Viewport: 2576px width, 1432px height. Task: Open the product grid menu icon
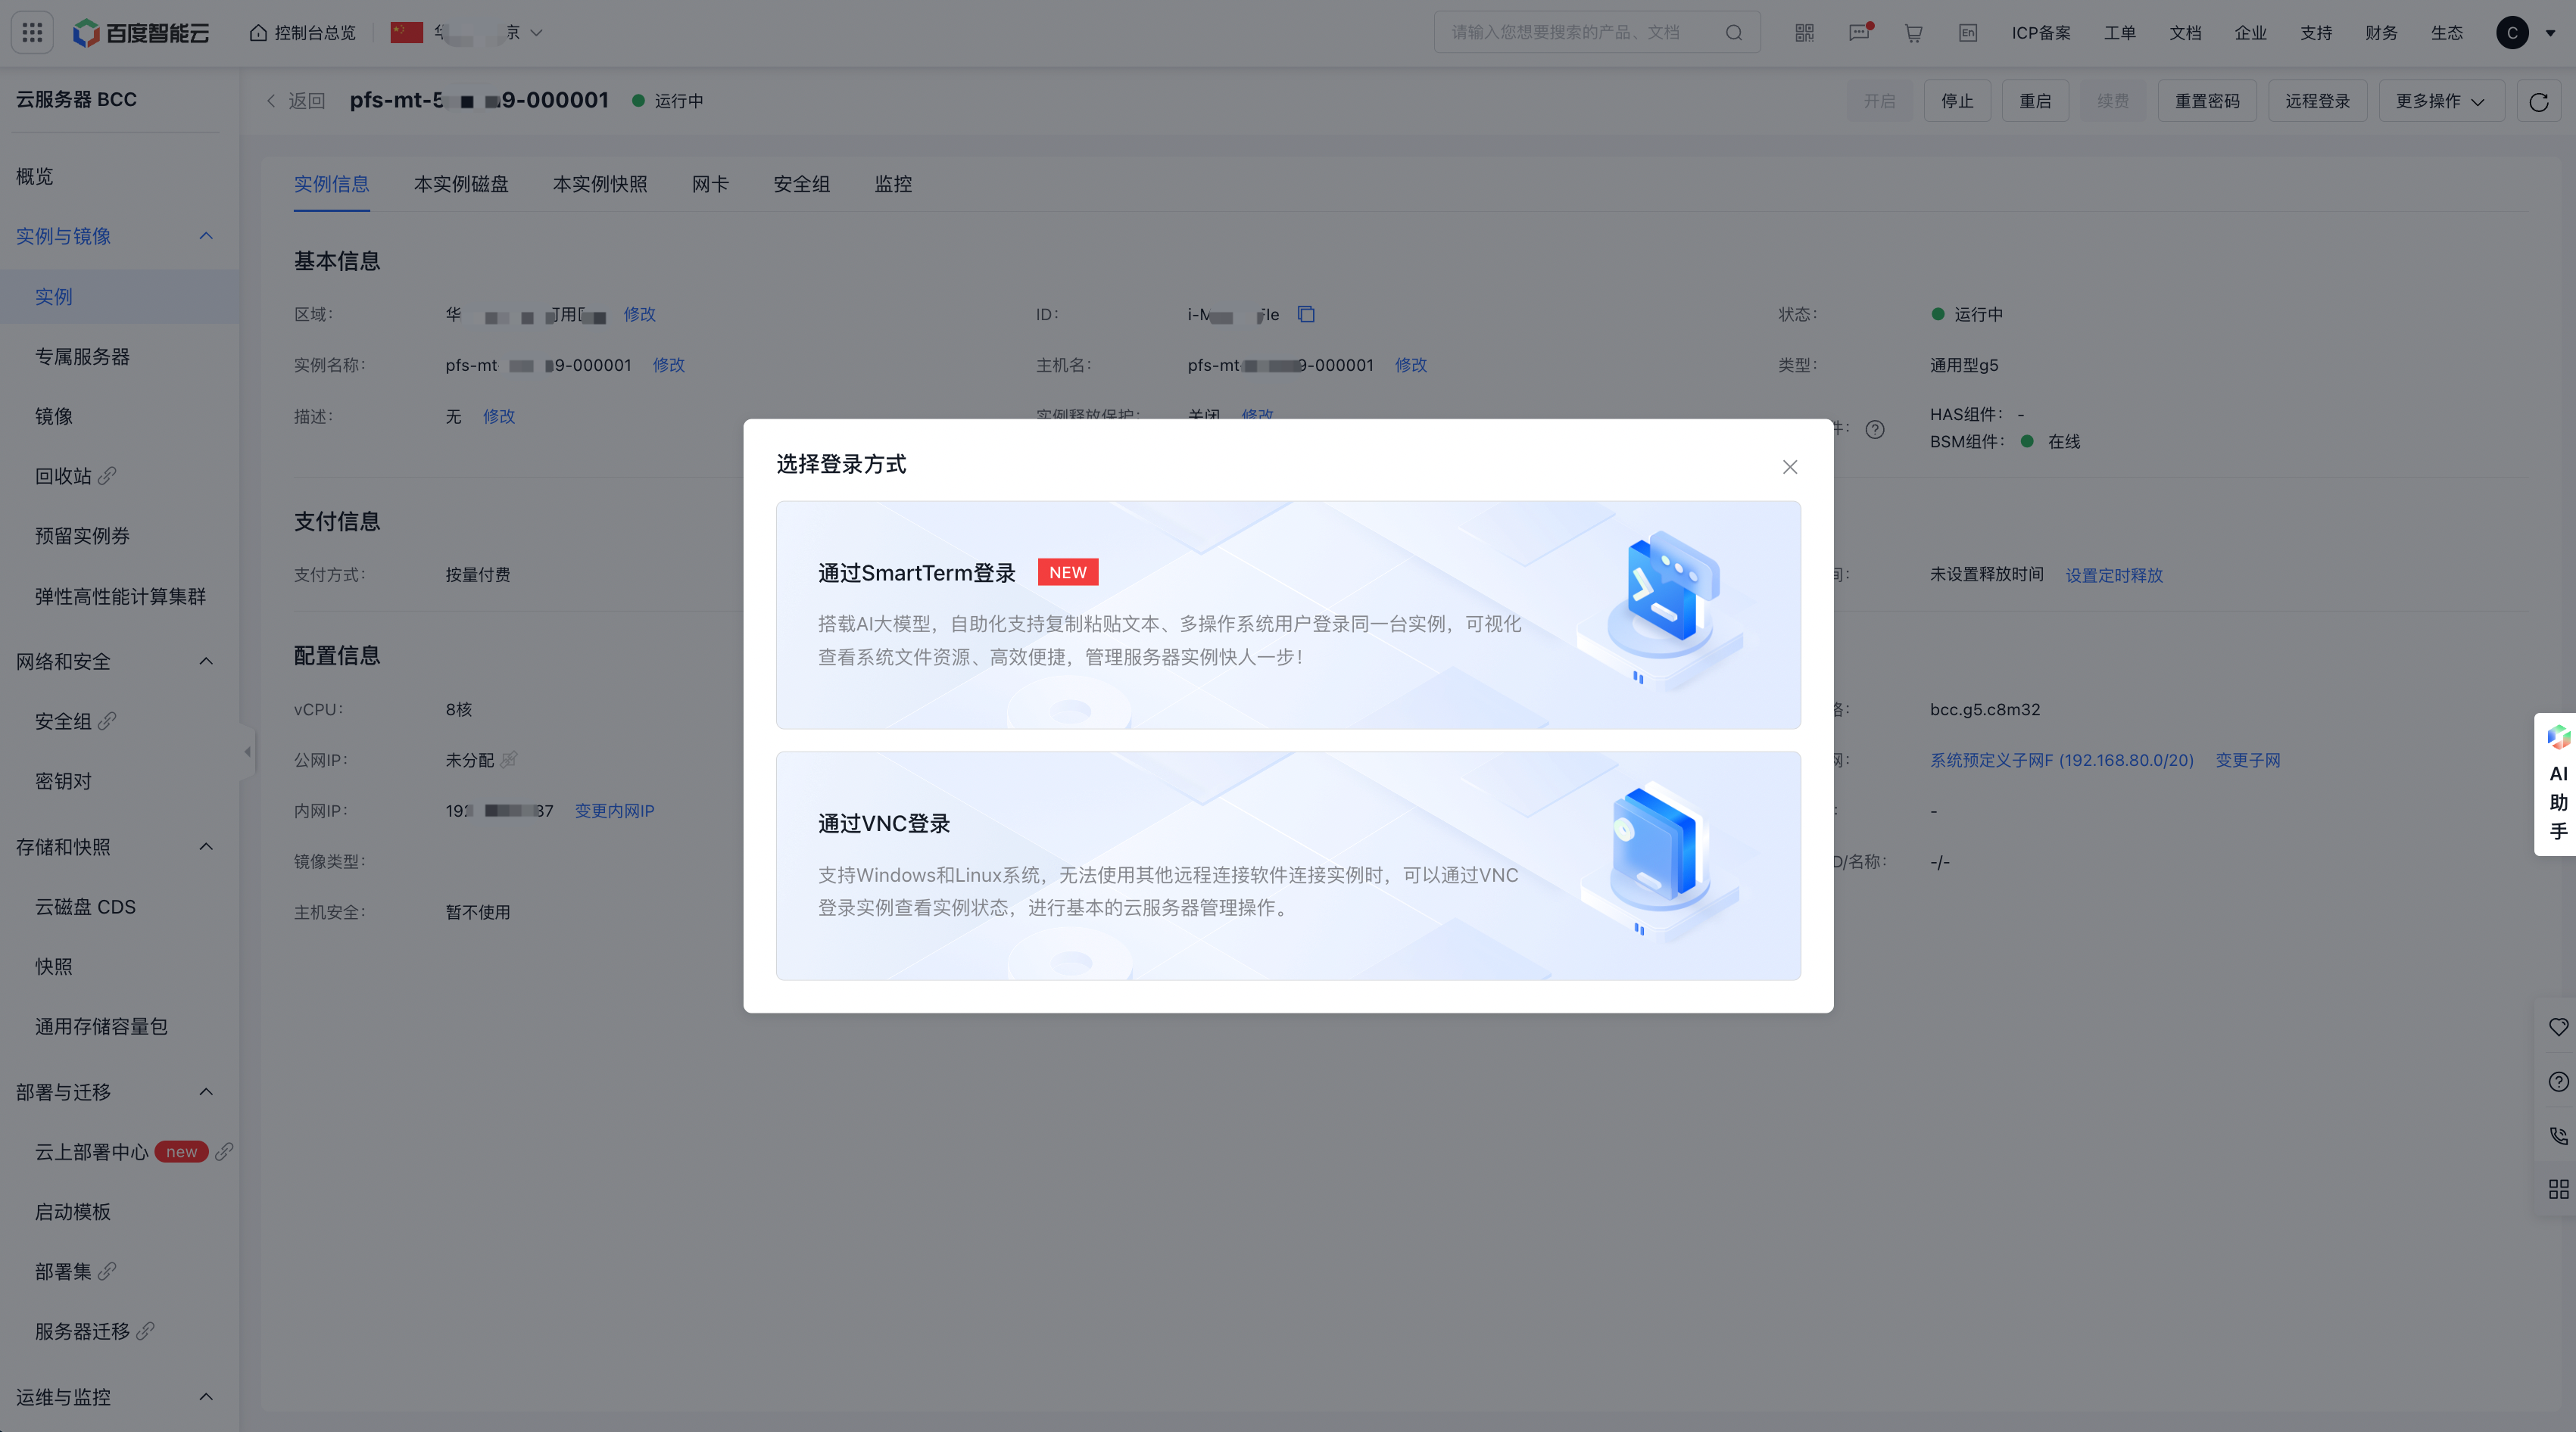click(32, 33)
